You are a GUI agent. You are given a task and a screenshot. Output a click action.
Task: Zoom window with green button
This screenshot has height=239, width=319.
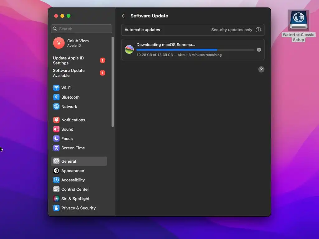[x=69, y=16]
